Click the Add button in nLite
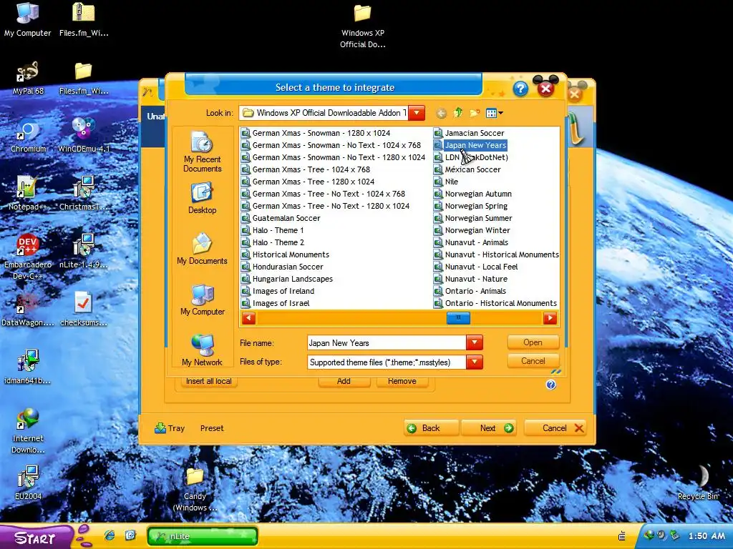Viewport: 733px width, 549px height. [344, 381]
